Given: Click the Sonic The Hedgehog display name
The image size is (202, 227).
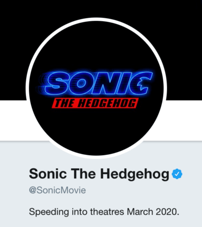Looking at the screenshot, I should [x=99, y=174].
